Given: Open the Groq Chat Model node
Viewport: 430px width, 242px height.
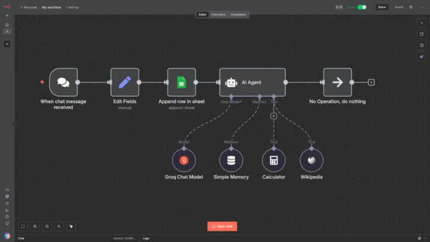Looking at the screenshot, I should (184, 160).
